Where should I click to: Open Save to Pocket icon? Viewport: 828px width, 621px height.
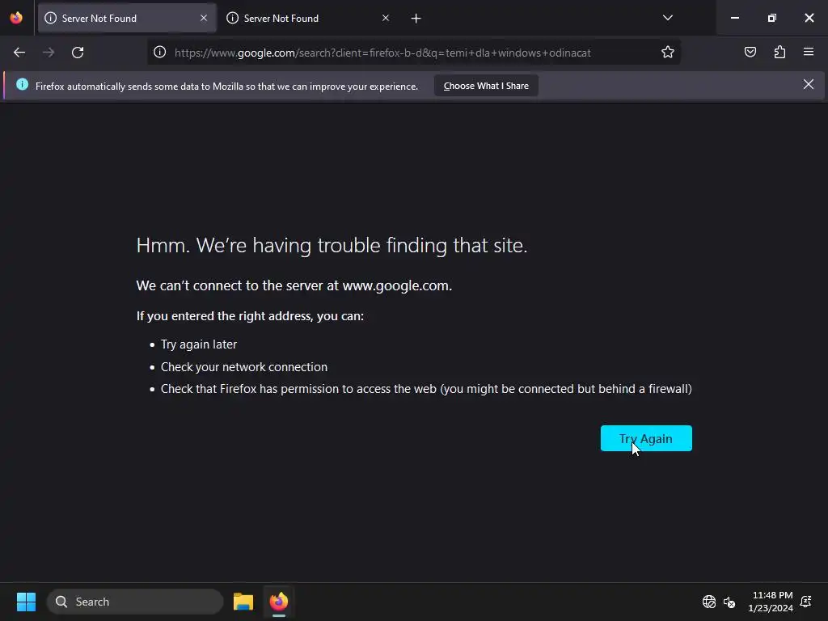pos(750,53)
